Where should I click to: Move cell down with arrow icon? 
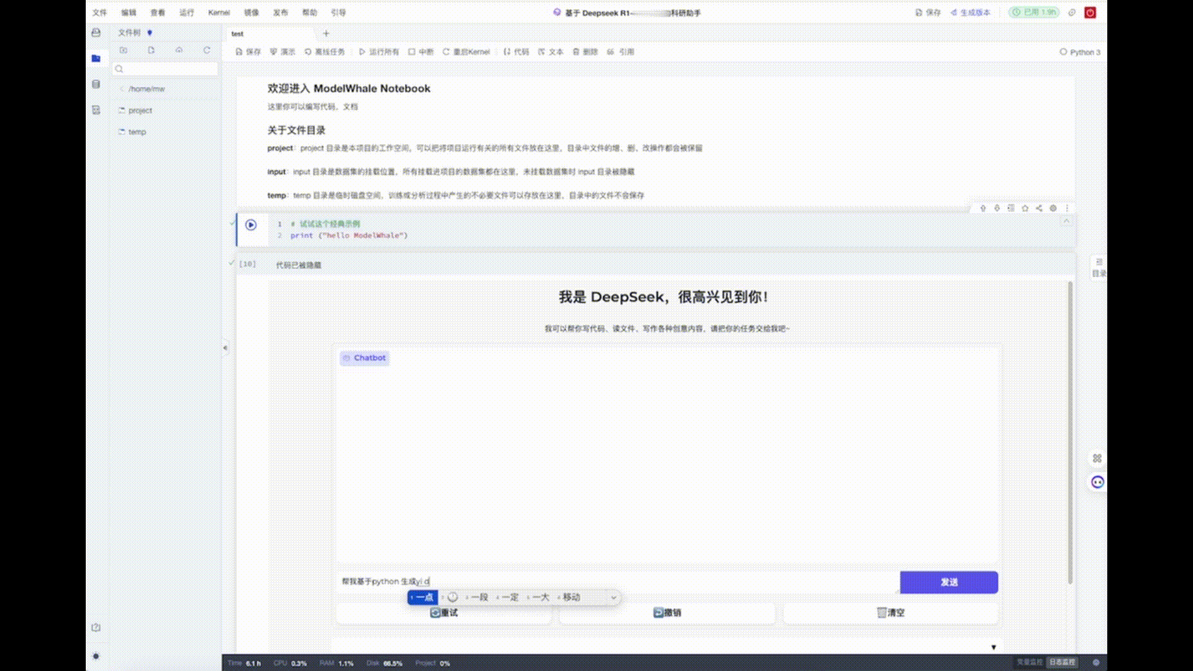[x=997, y=208]
